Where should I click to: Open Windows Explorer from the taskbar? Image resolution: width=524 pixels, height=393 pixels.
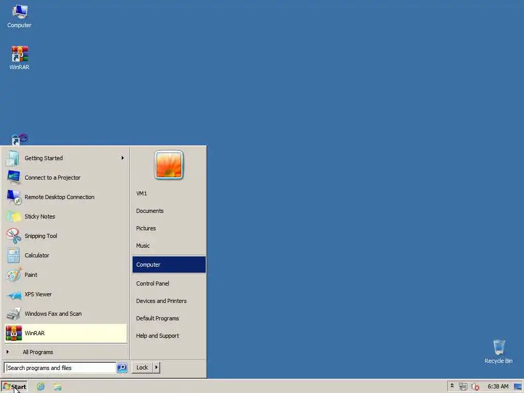point(58,387)
